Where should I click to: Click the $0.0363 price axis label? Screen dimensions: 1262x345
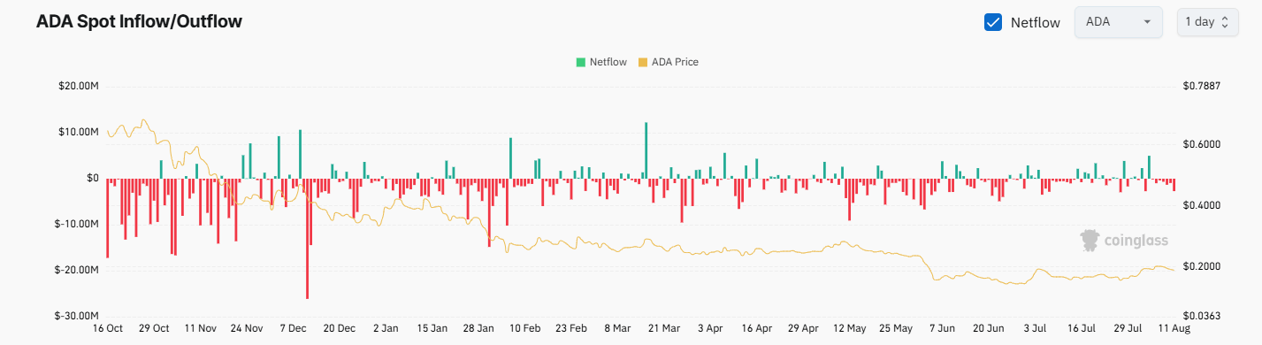1201,316
